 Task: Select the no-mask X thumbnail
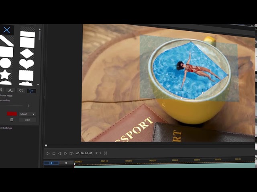pos(6,30)
